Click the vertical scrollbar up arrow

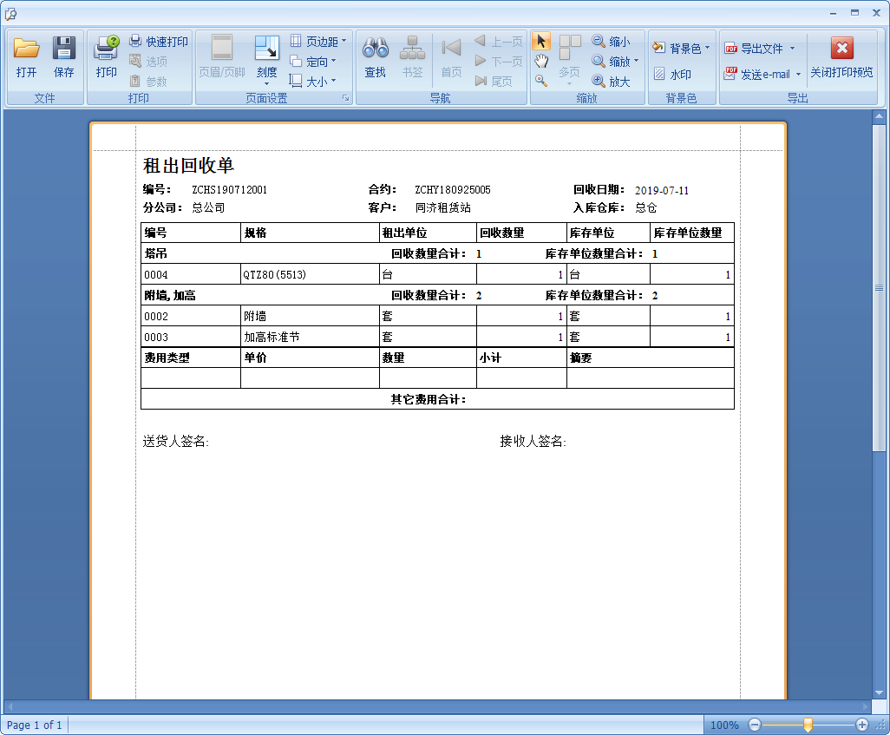pyautogui.click(x=879, y=116)
